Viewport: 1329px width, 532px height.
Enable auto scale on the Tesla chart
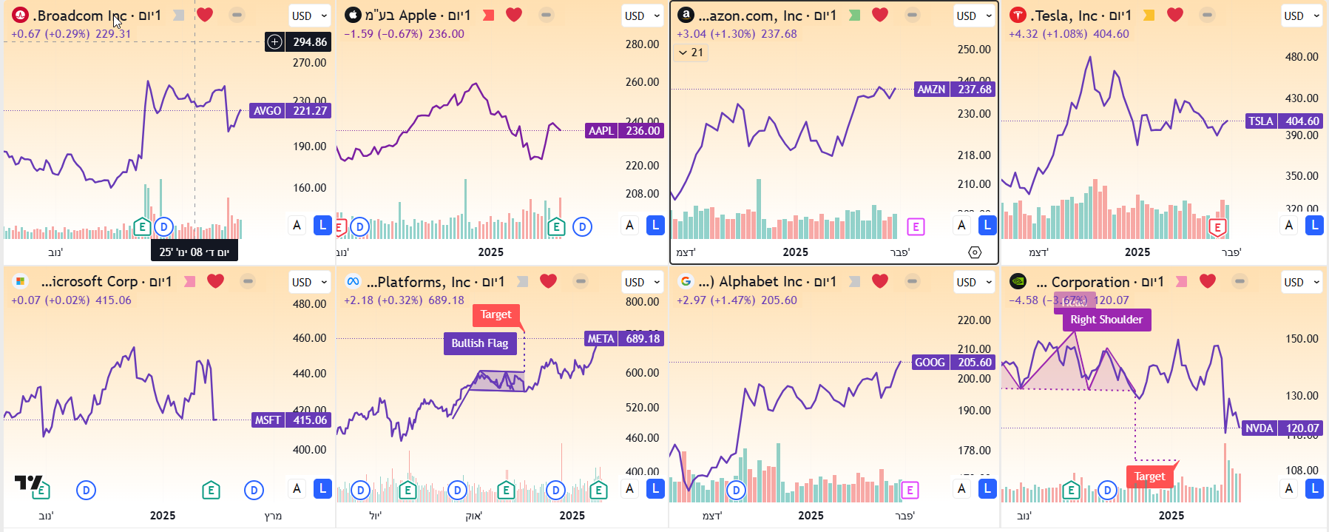pos(1288,224)
